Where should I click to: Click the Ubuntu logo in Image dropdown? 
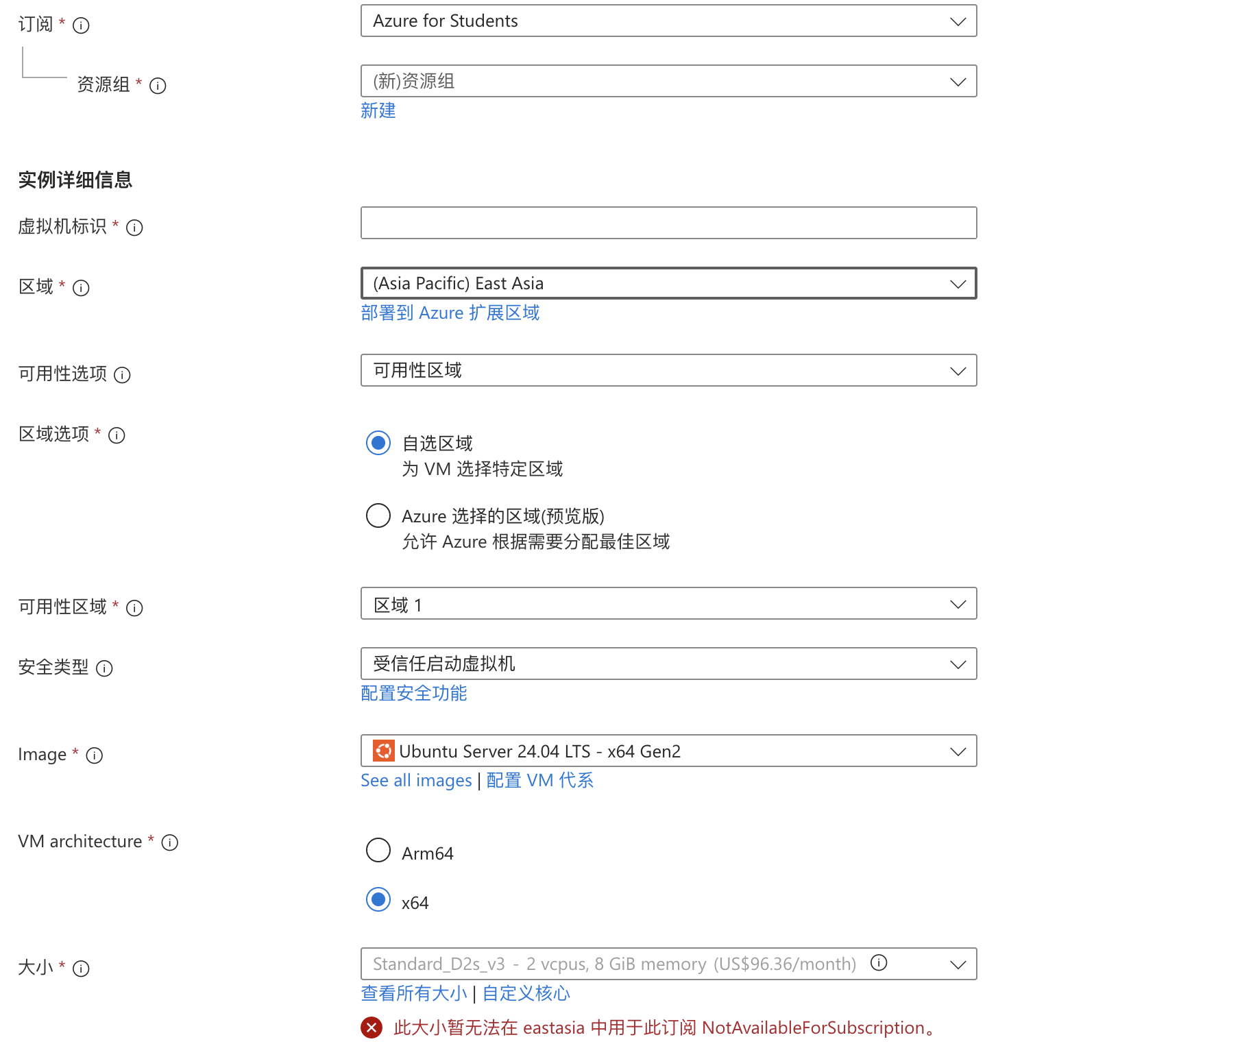(x=383, y=751)
